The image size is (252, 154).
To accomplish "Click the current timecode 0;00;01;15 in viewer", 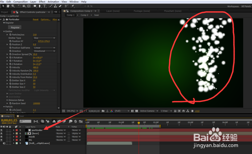I will pos(94,111).
